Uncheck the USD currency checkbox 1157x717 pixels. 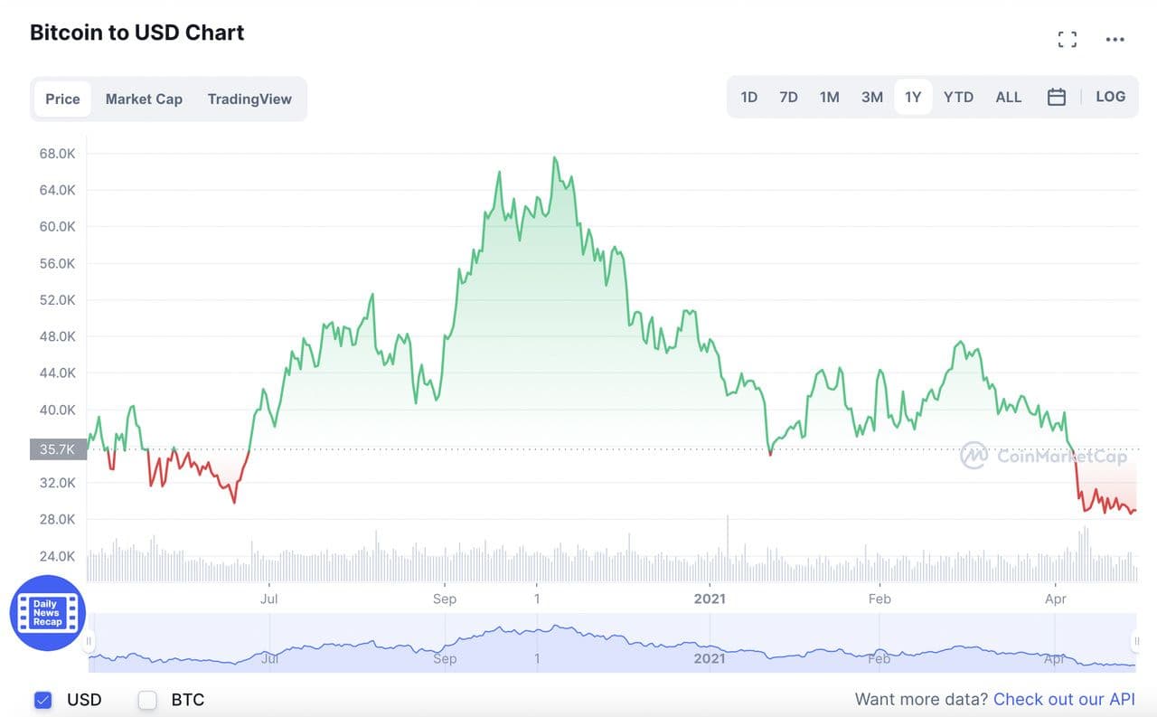42,700
